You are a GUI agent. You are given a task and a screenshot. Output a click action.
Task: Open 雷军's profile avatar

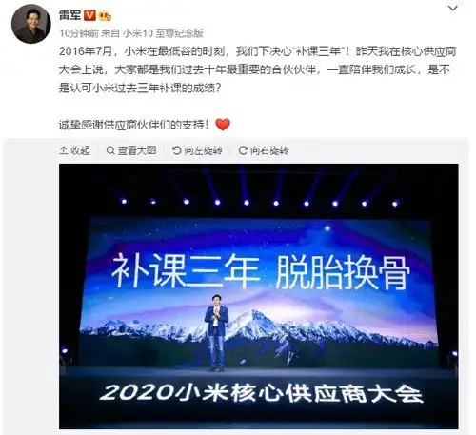(31, 24)
